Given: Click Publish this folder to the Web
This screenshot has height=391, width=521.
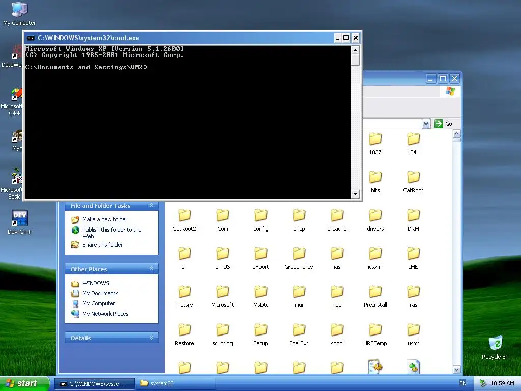Looking at the screenshot, I should tap(112, 233).
